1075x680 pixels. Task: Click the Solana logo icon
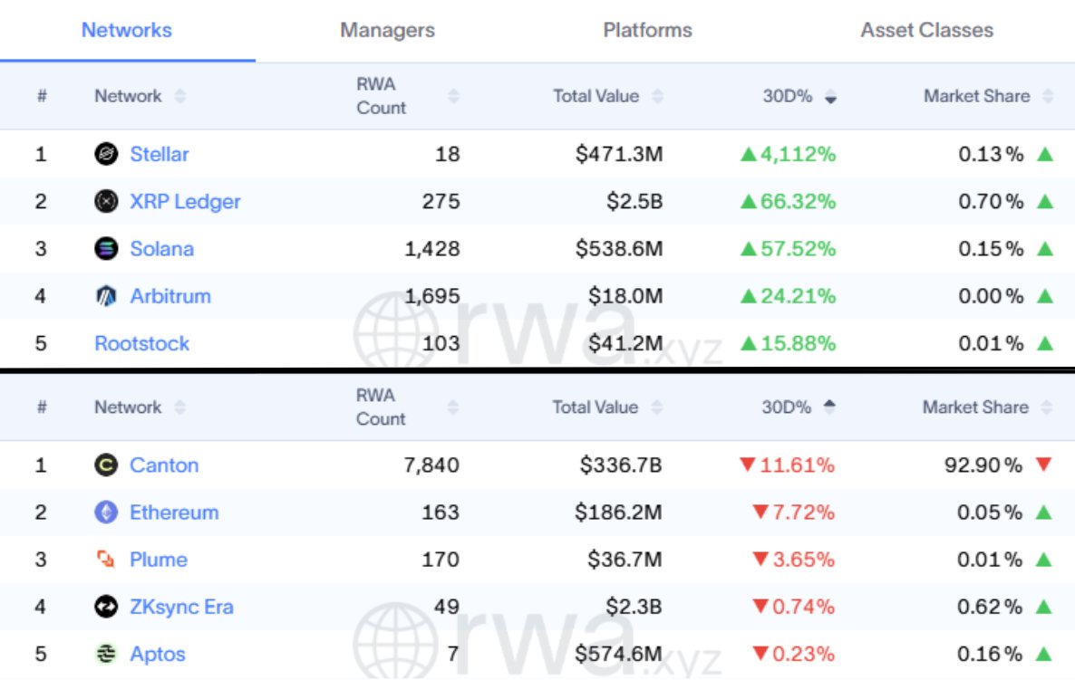106,249
